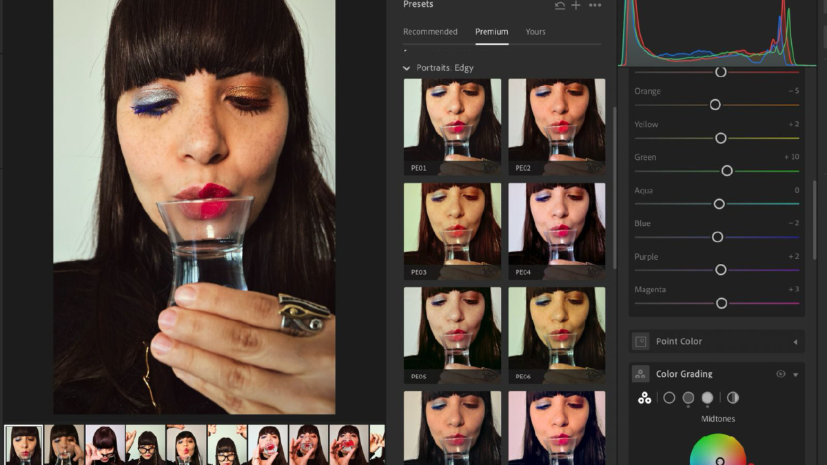
Task: Apply the PE06 preset thumbnail
Action: (x=557, y=335)
